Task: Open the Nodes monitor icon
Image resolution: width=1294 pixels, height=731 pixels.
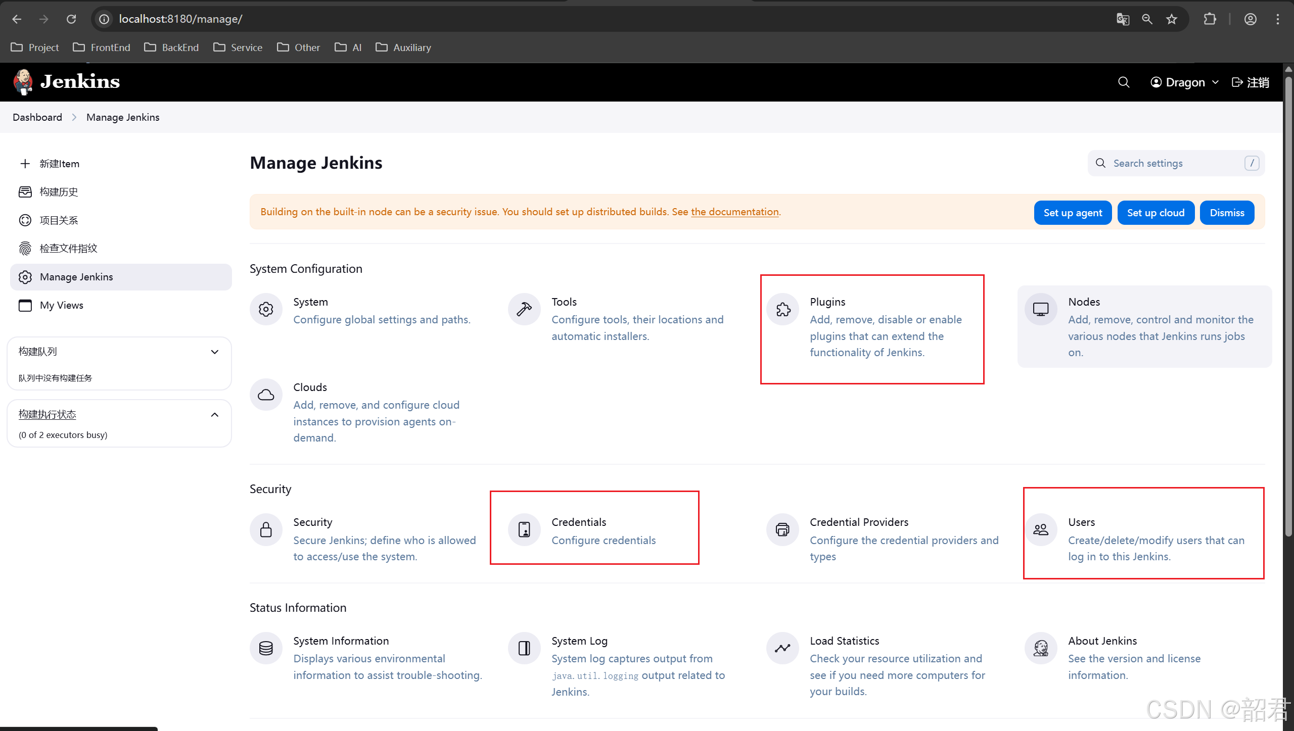Action: 1041,309
